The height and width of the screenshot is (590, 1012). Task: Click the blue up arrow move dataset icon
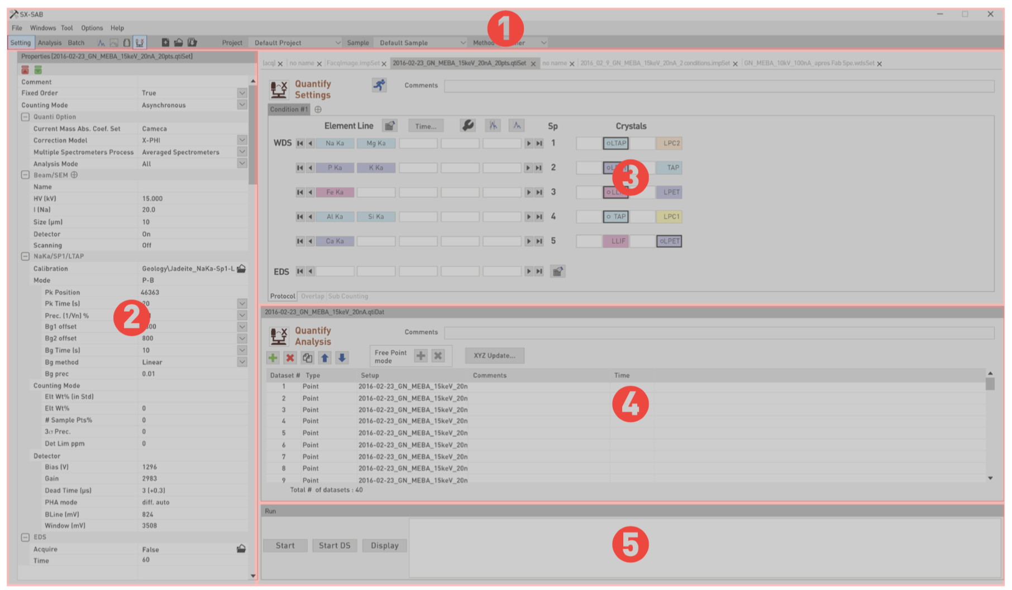324,358
